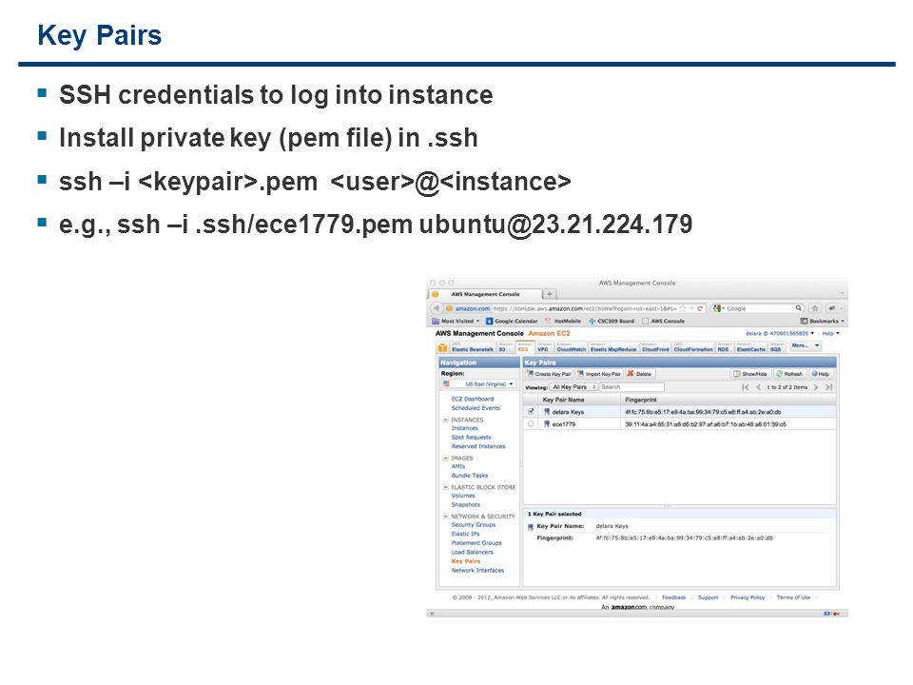Viewport: 913px width, 685px height.
Task: Go to next page of key pairs
Action: point(816,387)
